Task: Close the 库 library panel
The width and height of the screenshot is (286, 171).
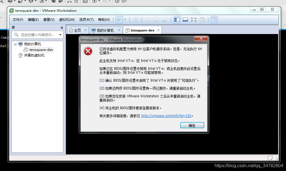Action: point(62,28)
